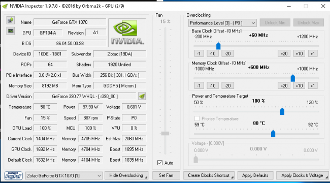Viewport: 330px width, 183px height.
Task: Click the Base Clock Offset slider handle
Action: [218, 46]
